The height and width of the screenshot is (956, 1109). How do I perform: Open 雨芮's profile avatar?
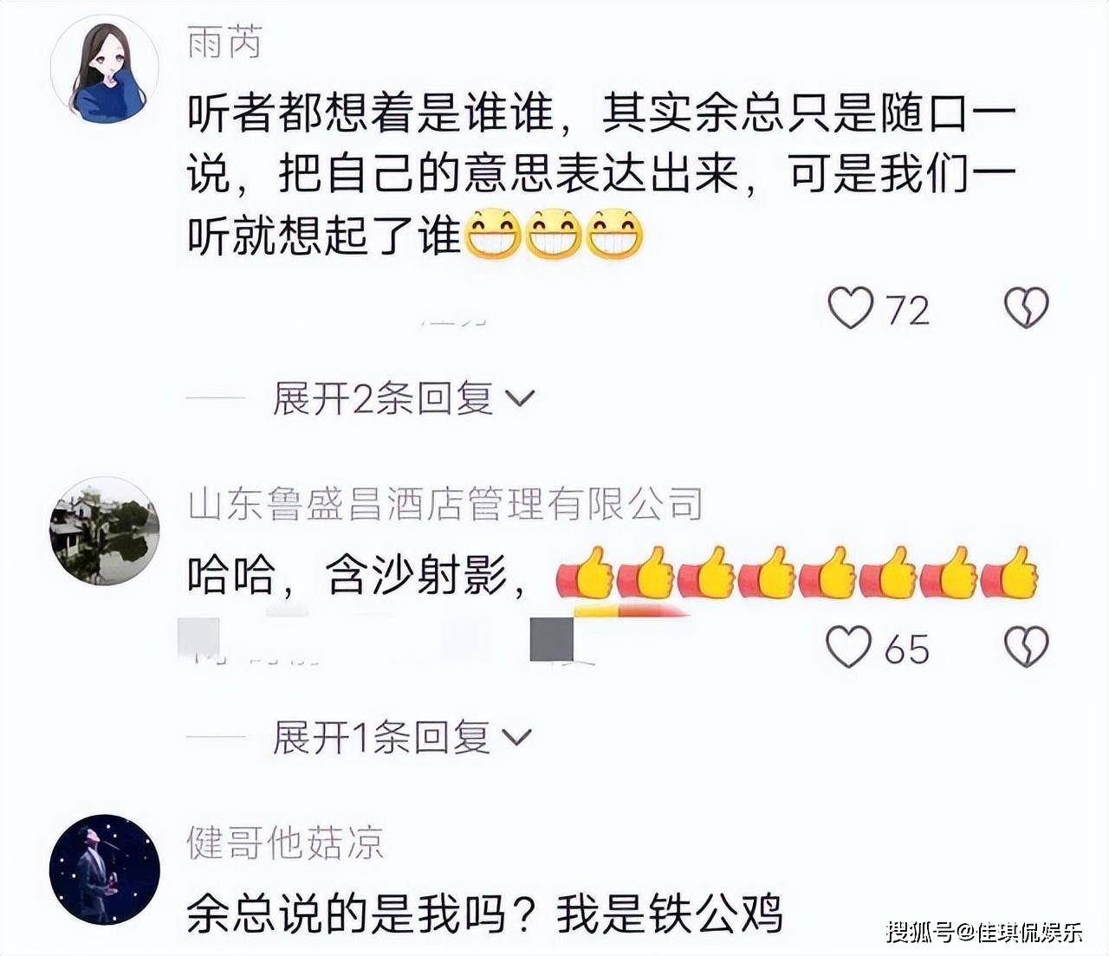[104, 68]
